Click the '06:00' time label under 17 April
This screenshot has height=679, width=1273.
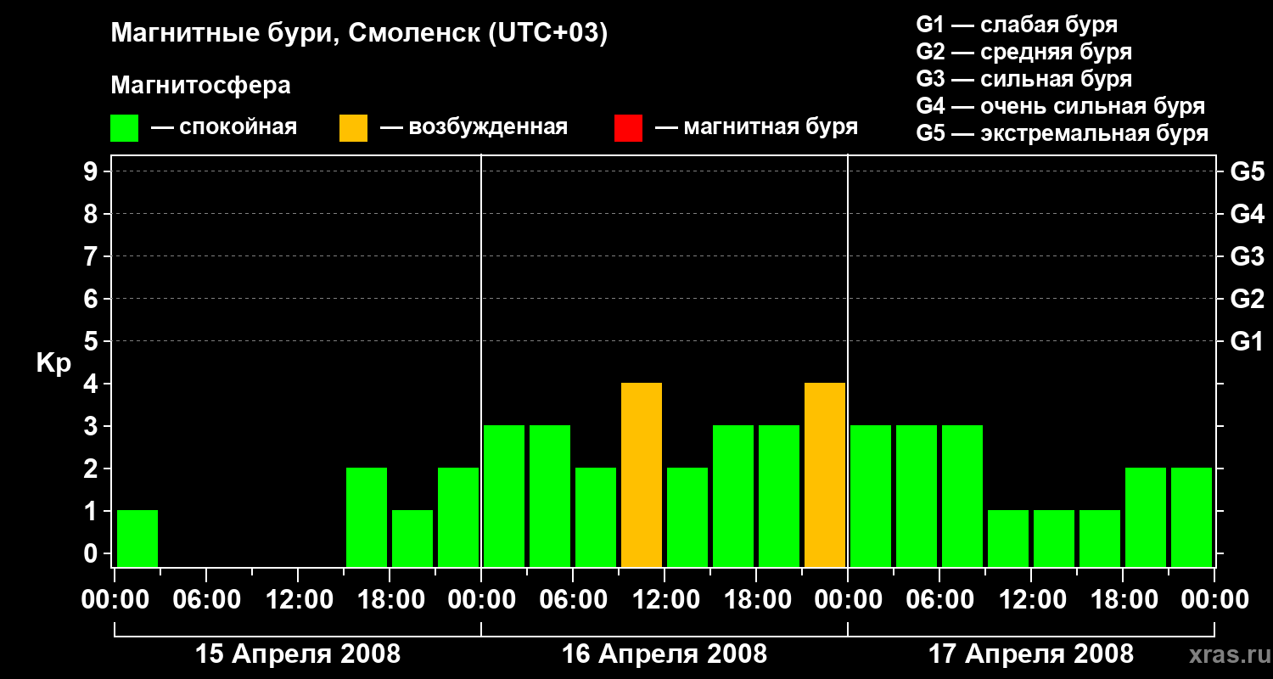coord(939,601)
